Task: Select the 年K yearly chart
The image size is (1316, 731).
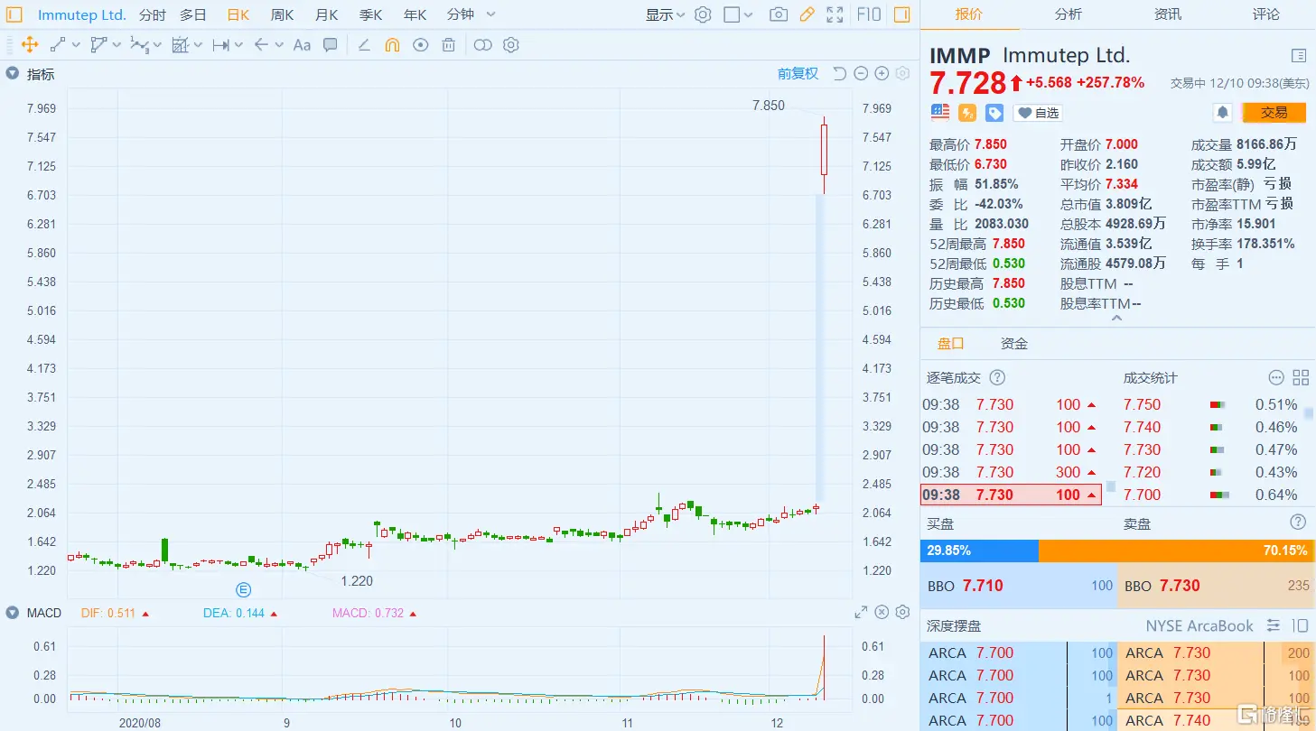Action: coord(415,14)
